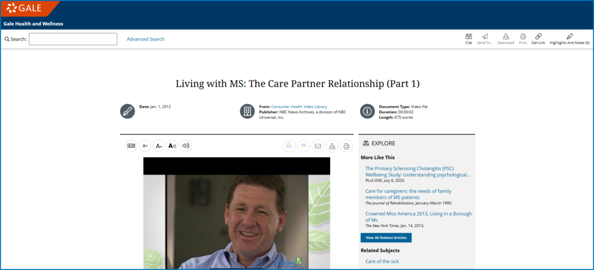Click the Get Link chain icon
Viewport: 594px width, 270px height.
(x=538, y=37)
